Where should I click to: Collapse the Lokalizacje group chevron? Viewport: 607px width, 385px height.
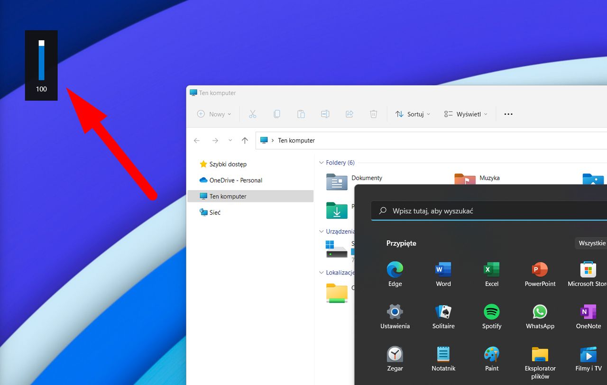pyautogui.click(x=322, y=273)
